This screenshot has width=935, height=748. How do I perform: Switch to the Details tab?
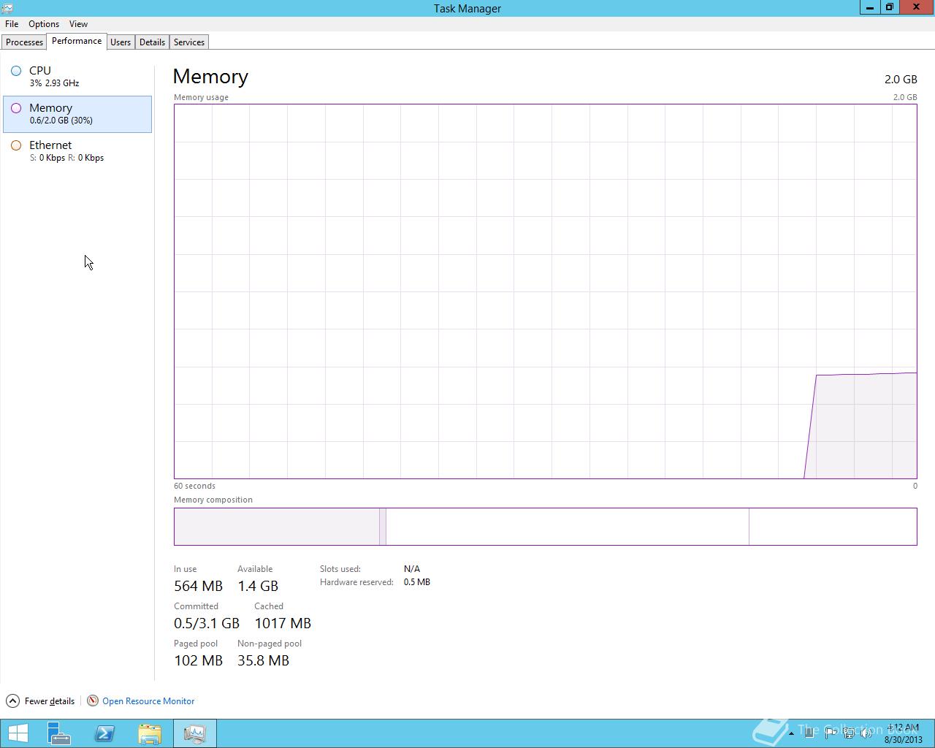(x=152, y=42)
